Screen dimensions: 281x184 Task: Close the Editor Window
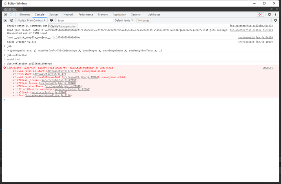(x=274, y=3)
